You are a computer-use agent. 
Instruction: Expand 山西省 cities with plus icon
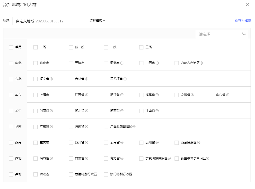pos(157,63)
